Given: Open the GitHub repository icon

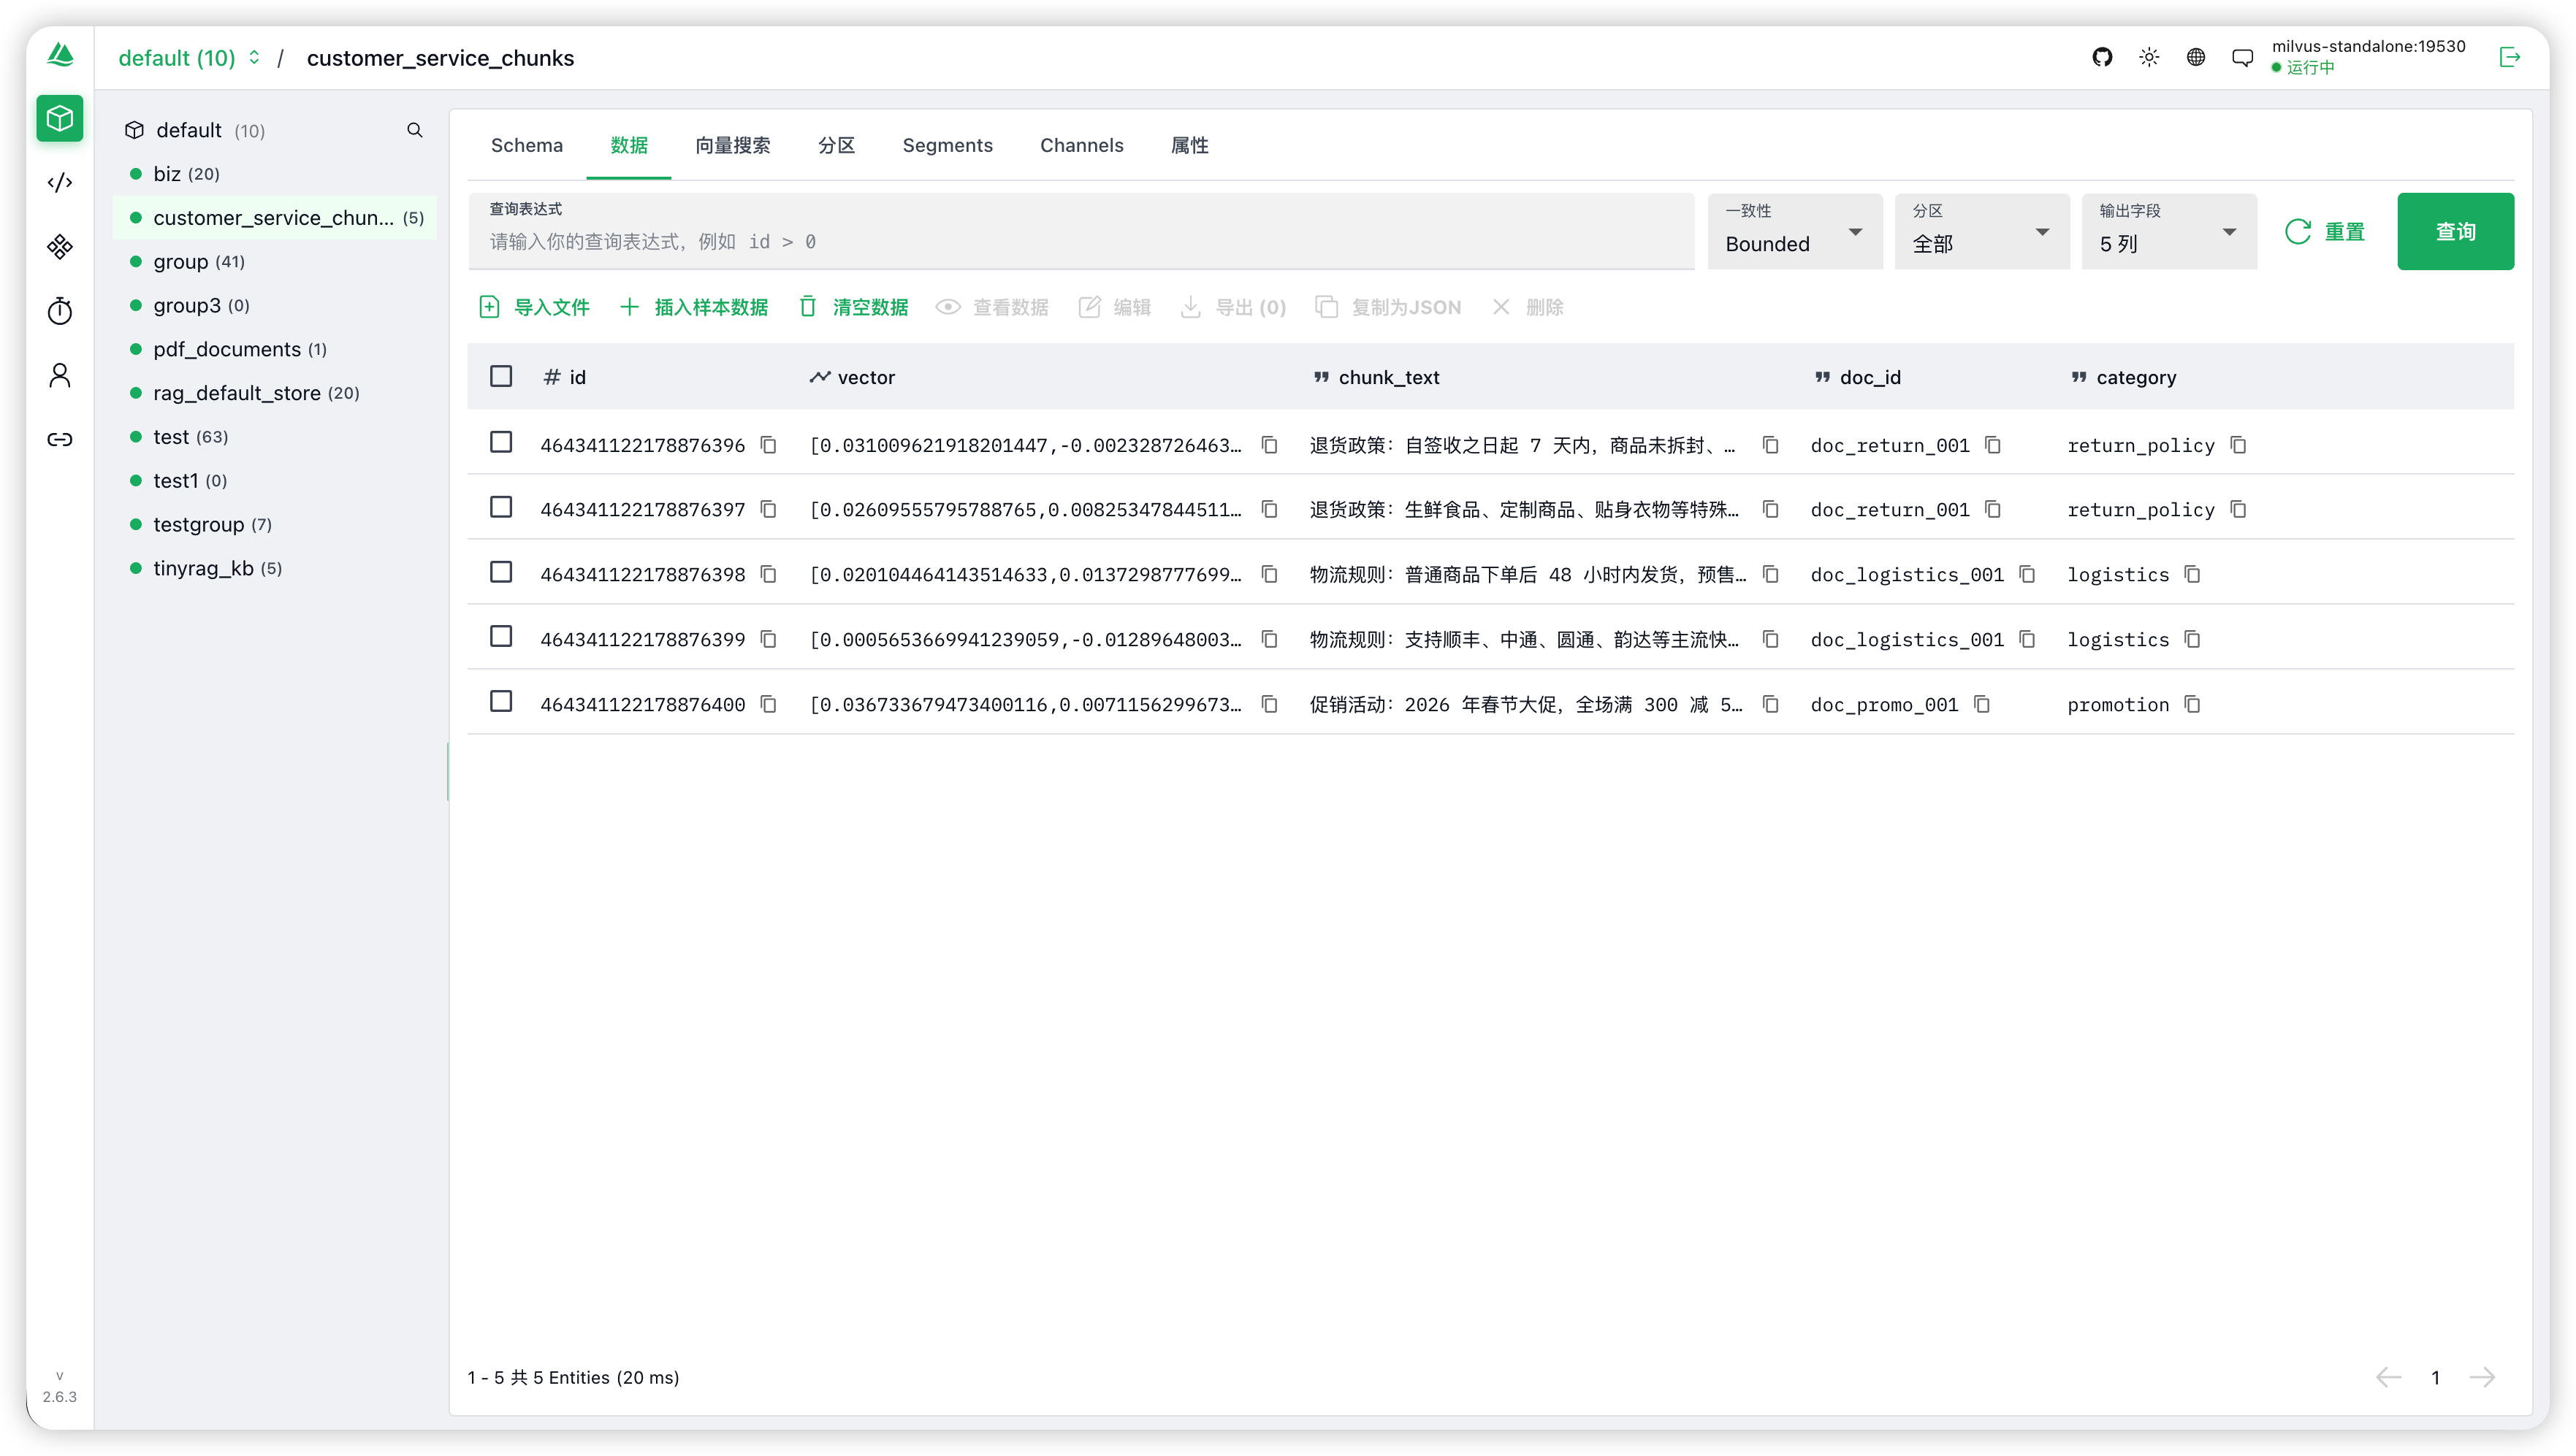Looking at the screenshot, I should coord(2102,57).
